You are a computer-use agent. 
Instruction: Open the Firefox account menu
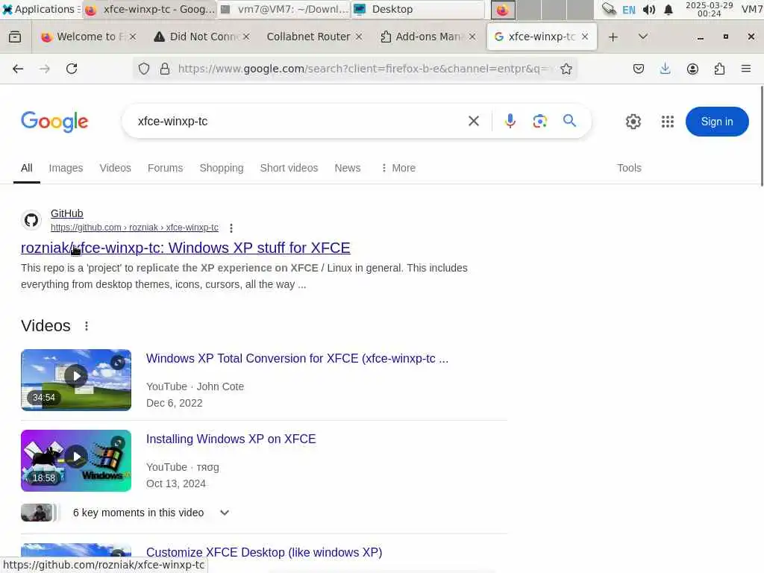pyautogui.click(x=692, y=69)
